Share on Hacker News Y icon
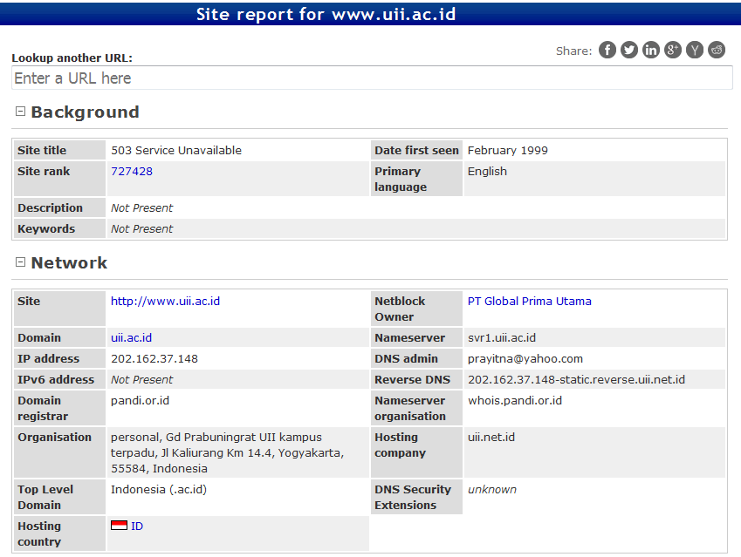Screen dimensions: 741x557 pos(695,50)
